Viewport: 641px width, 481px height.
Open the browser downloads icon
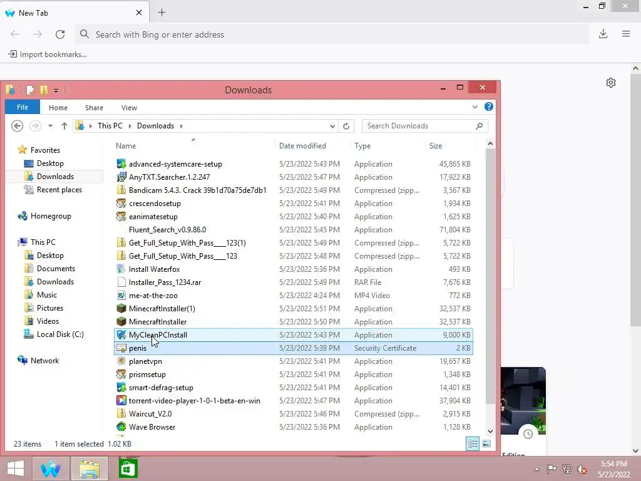click(x=603, y=34)
